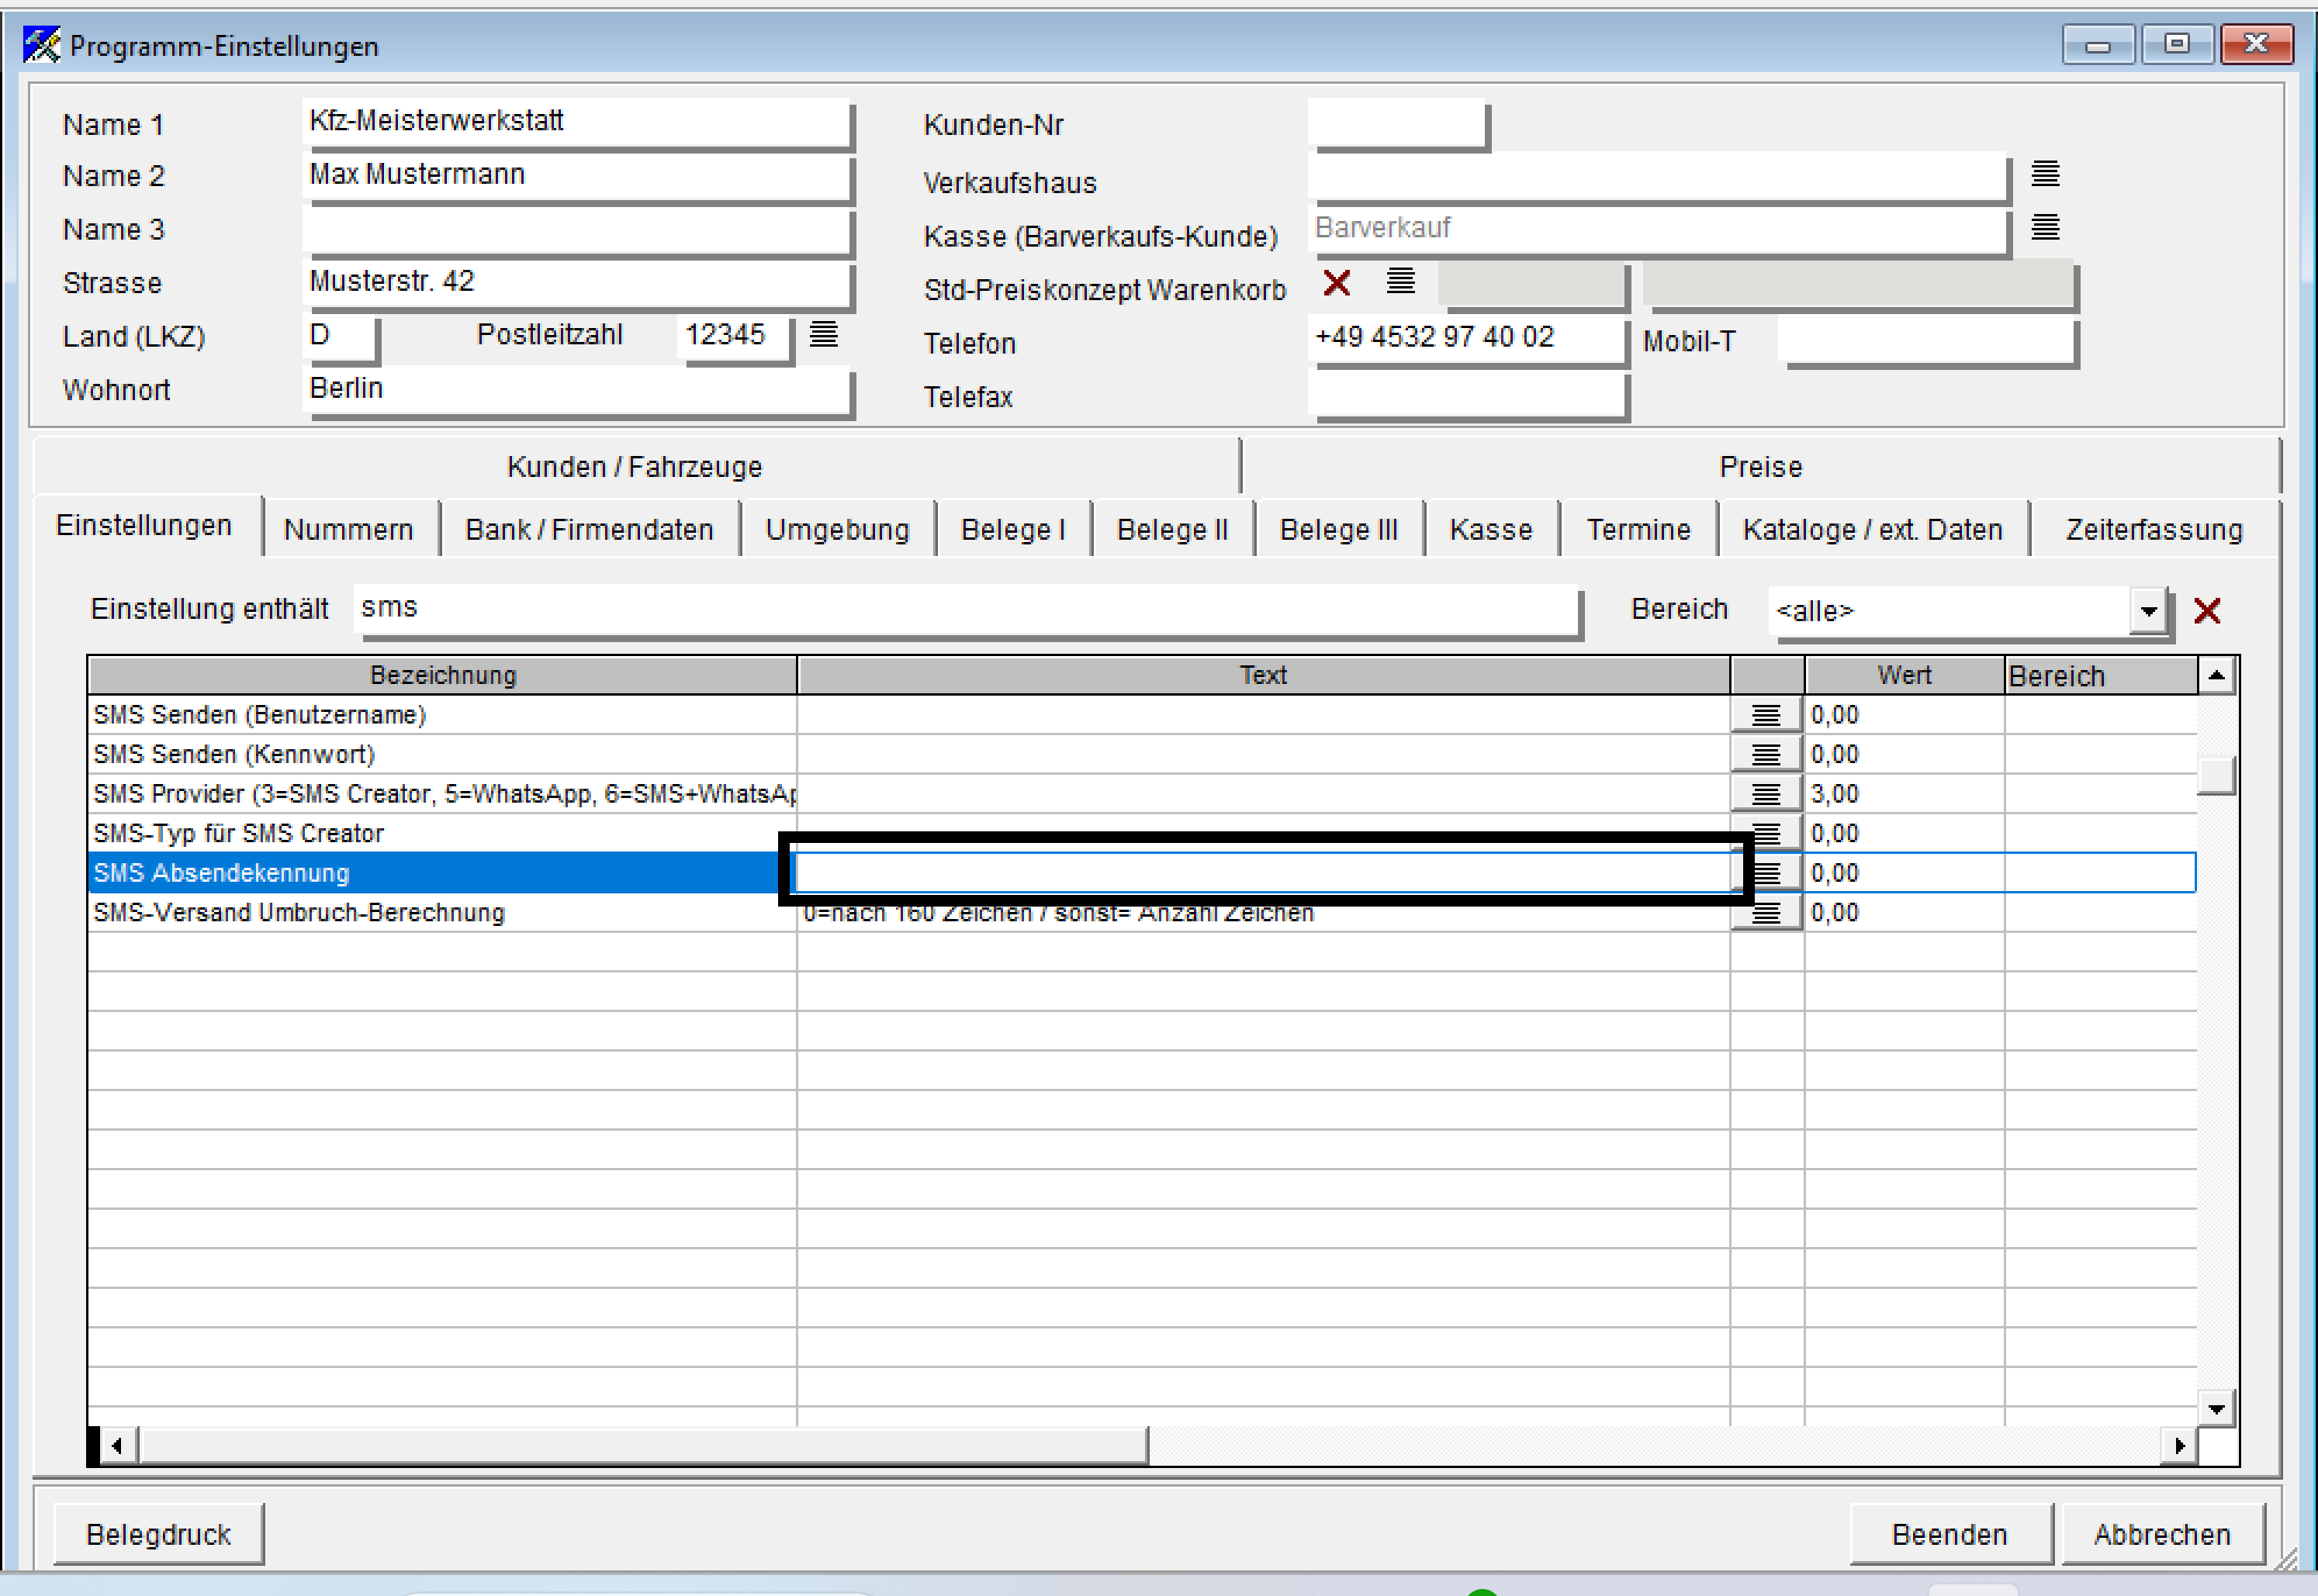Open text editor for SMS Senden (Benutzername)
Screen dimensions: 2318x1596
(1766, 716)
